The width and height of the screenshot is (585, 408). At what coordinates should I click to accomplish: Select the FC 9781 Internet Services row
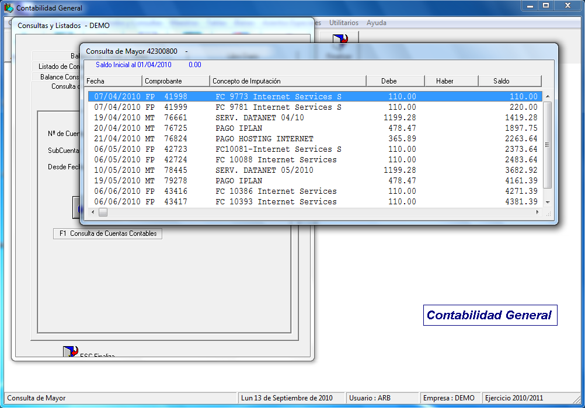(x=278, y=107)
